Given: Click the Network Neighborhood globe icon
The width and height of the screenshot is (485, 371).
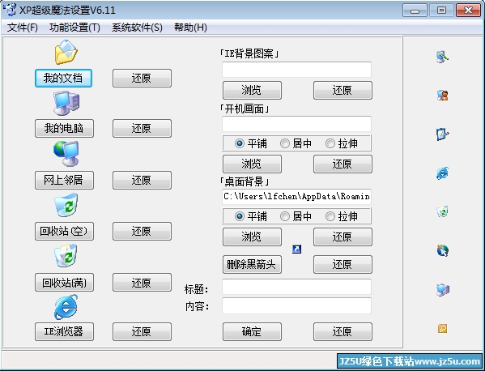Looking at the screenshot, I should click(66, 153).
